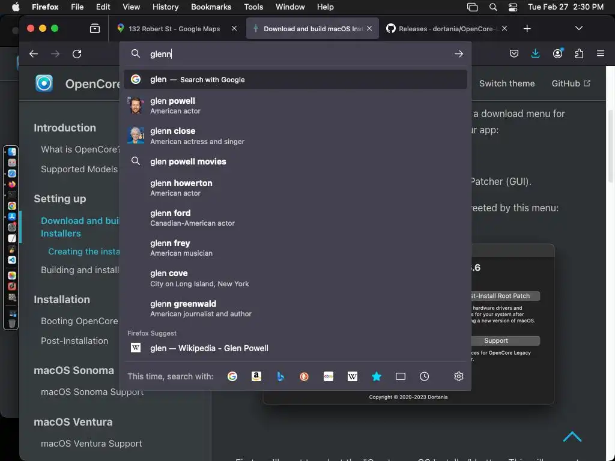Select the 'glen cove' suggestion

point(295,278)
